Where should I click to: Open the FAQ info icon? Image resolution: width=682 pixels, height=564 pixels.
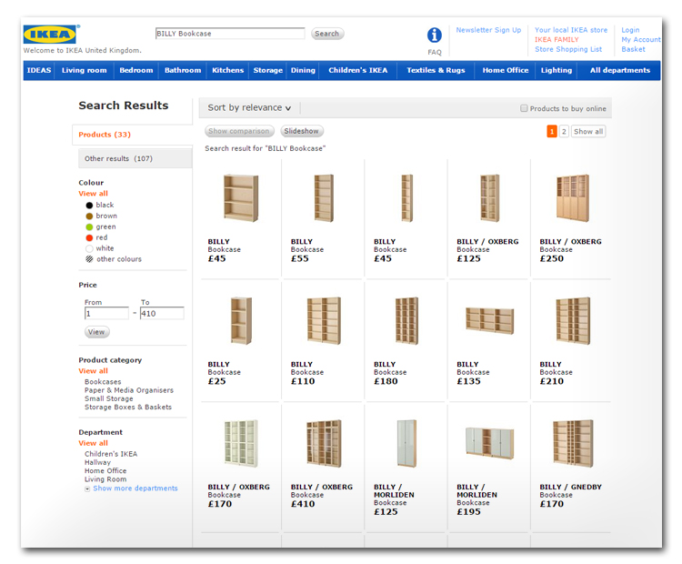(x=434, y=35)
